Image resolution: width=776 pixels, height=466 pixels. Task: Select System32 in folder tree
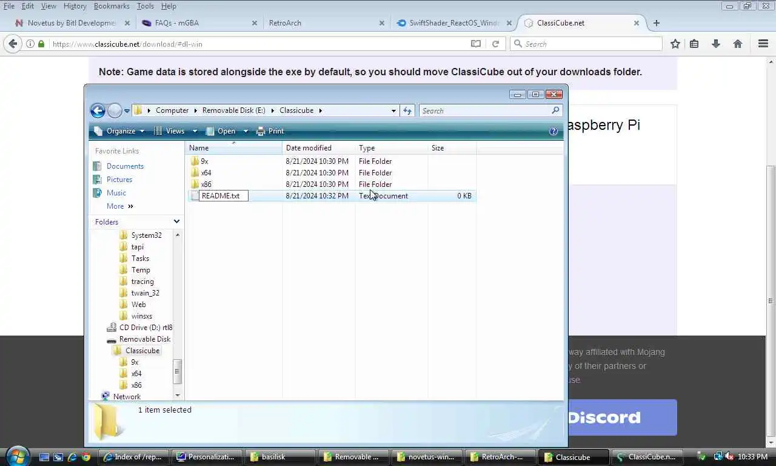[x=146, y=235]
